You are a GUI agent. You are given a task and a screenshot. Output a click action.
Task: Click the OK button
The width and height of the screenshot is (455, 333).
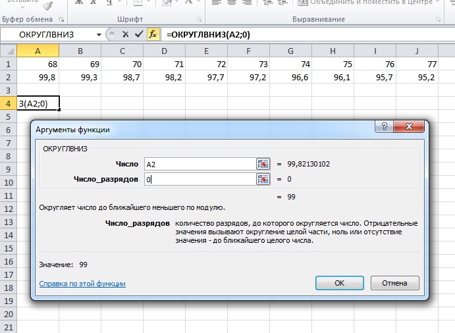coord(340,283)
